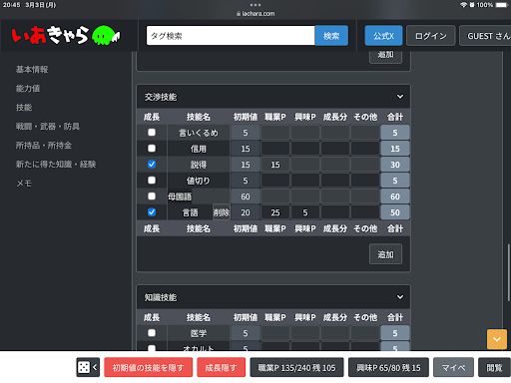
Task: Go to 所持品・所持金 section
Action: pos(44,145)
